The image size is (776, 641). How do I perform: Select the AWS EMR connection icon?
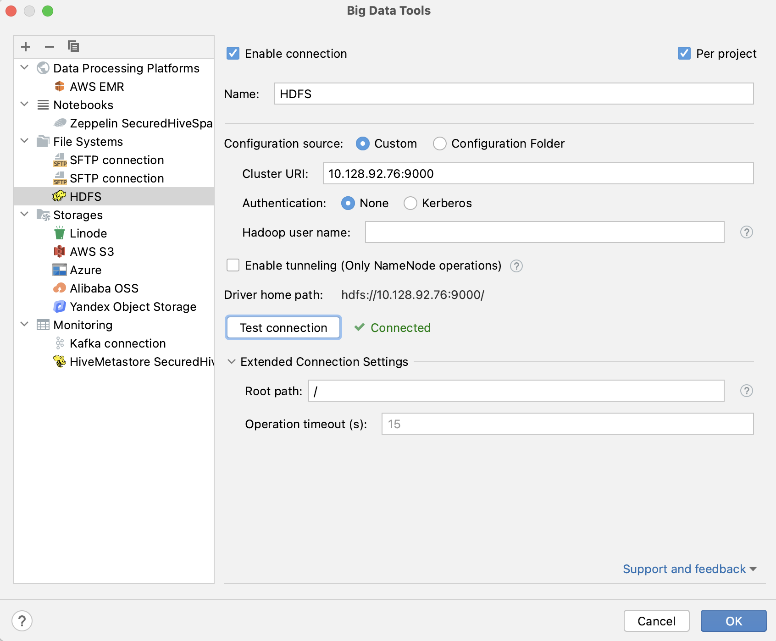click(x=60, y=86)
